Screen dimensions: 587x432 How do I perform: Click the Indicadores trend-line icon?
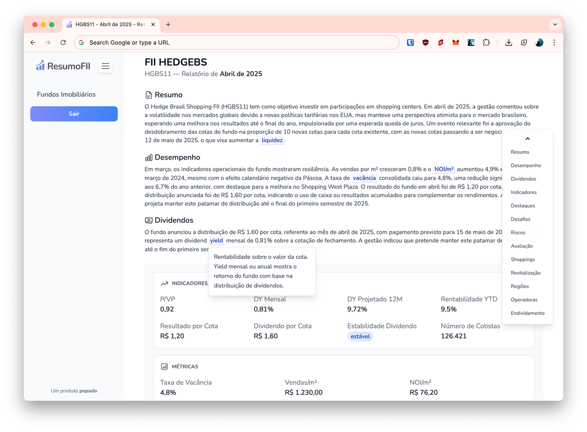pos(164,283)
